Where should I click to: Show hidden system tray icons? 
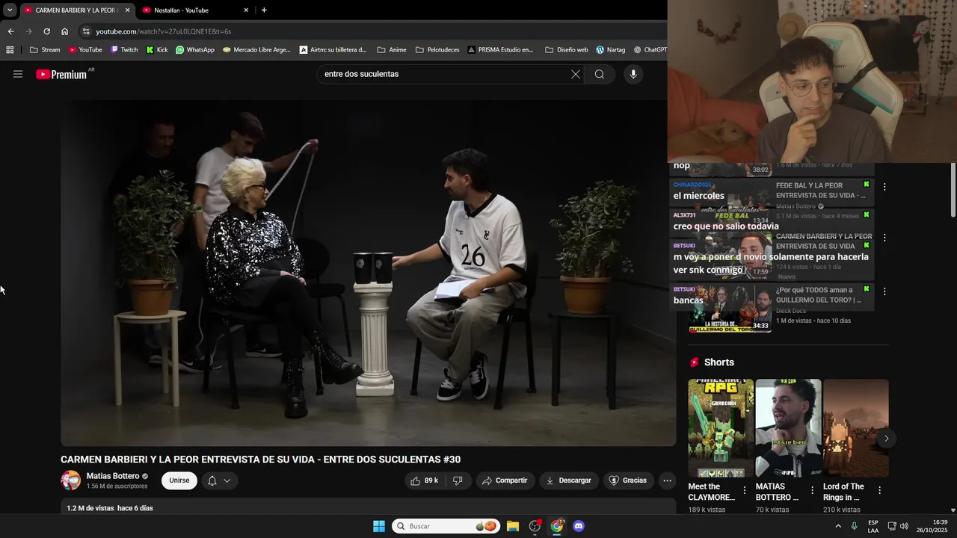837,526
